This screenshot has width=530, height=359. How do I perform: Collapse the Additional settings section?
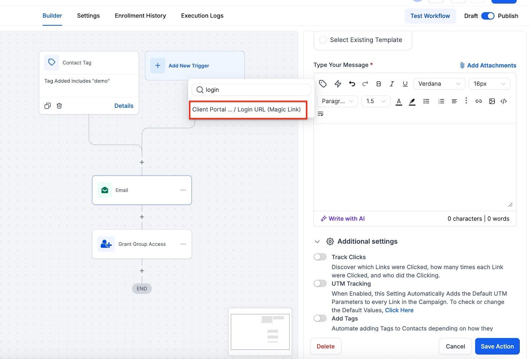317,242
